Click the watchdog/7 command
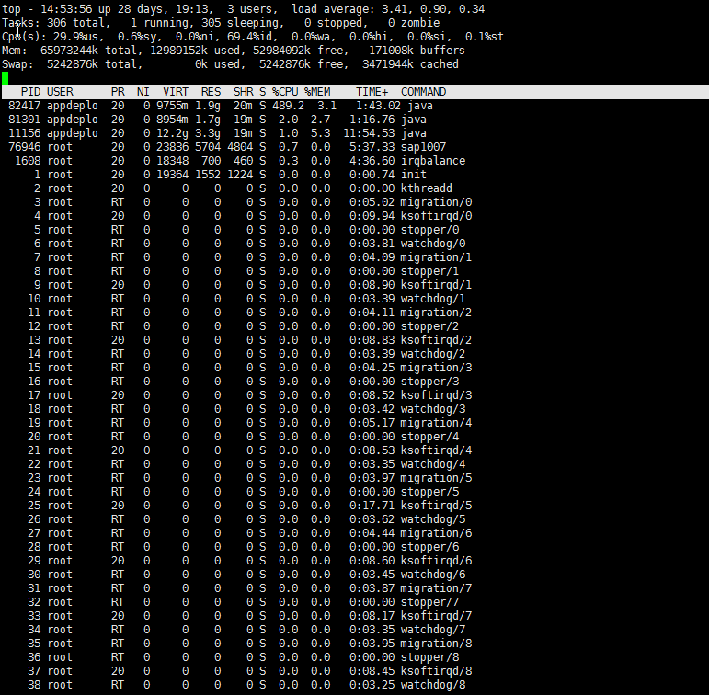Screen dimensions: 709x695 tap(433, 630)
